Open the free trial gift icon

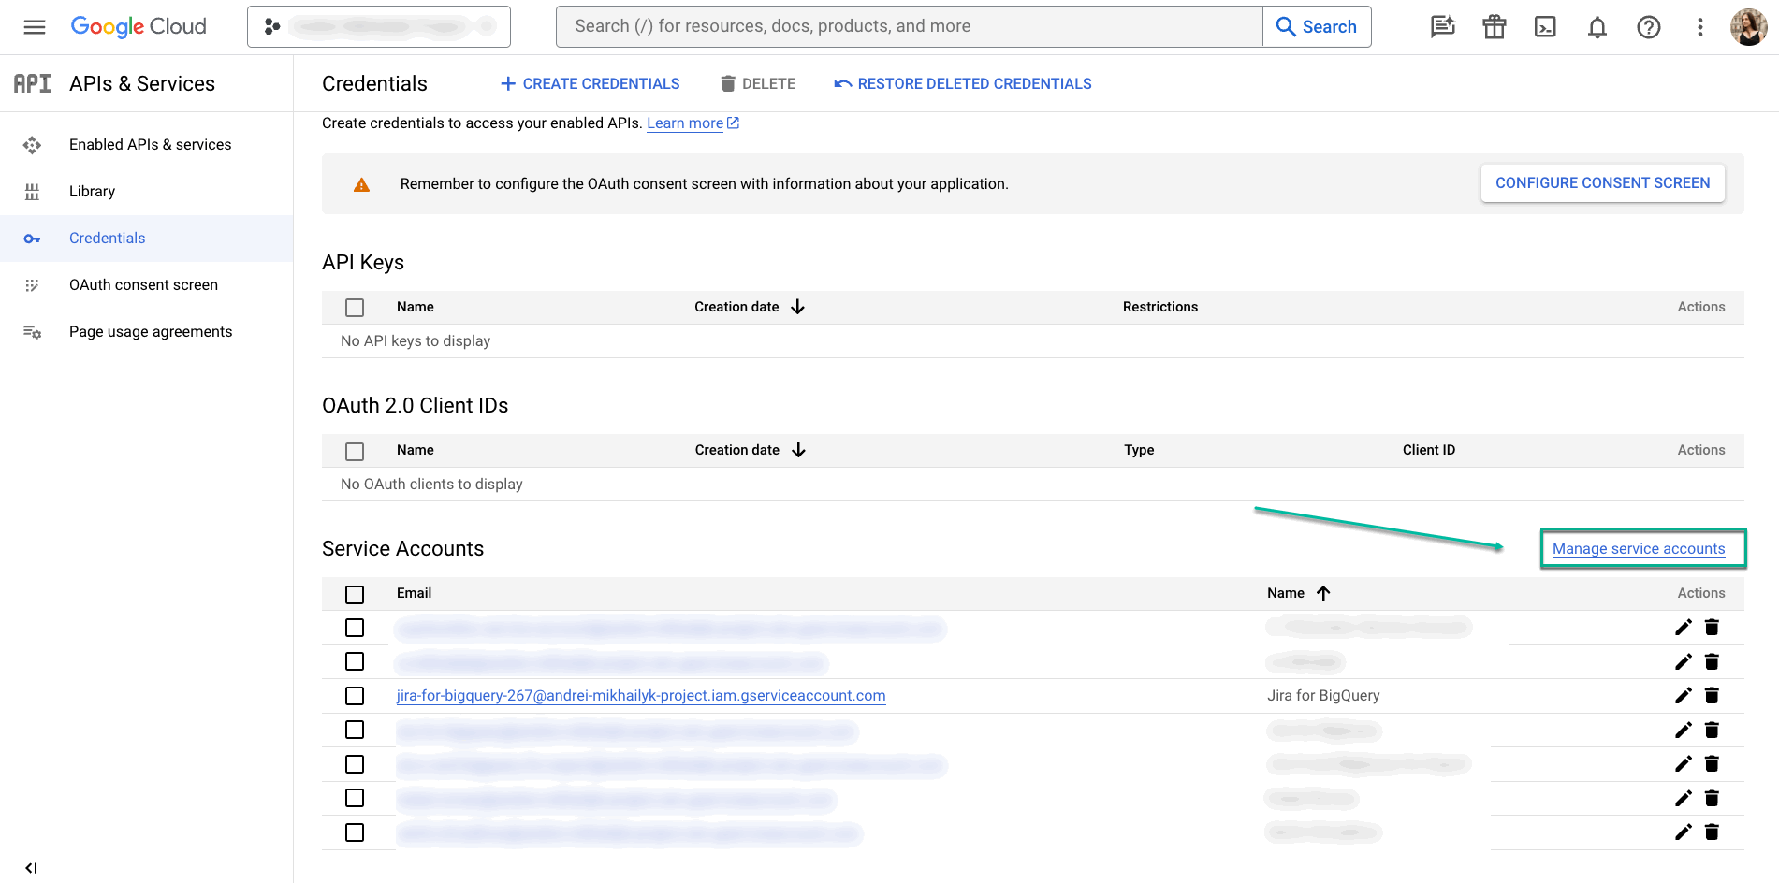point(1494,26)
